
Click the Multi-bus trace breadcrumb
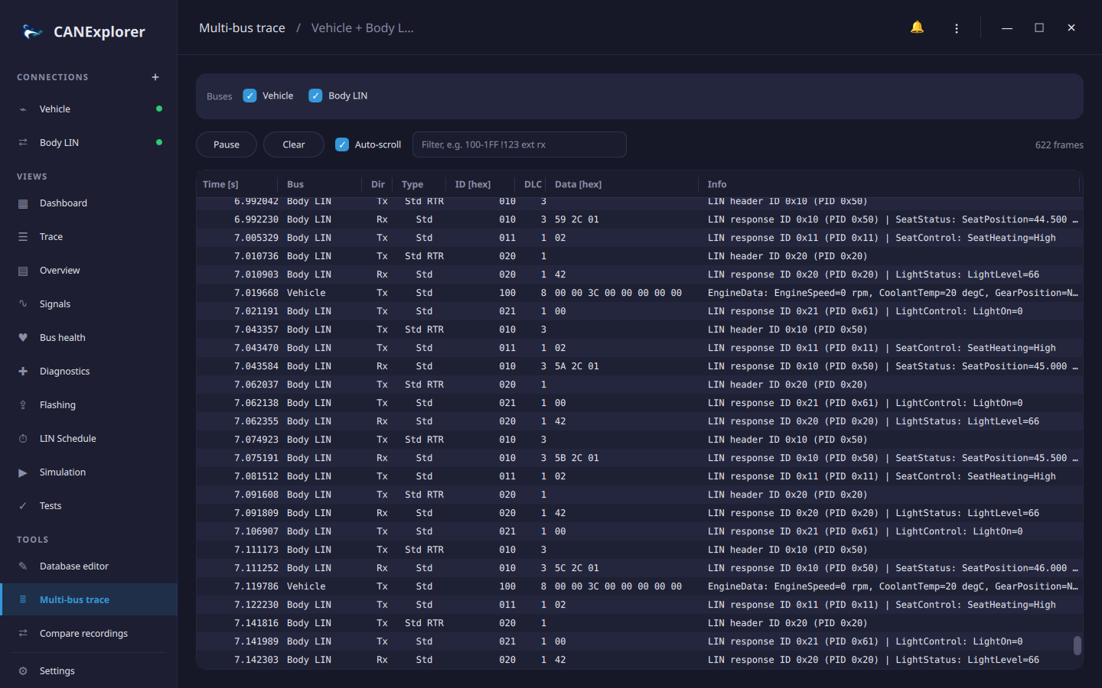[x=242, y=28]
